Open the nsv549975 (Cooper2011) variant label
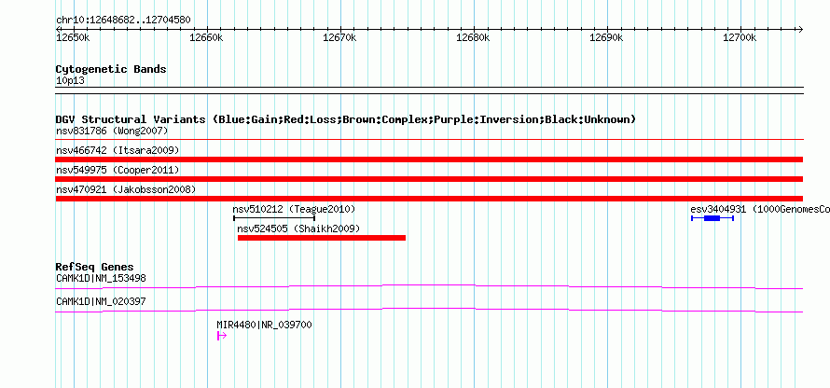The width and height of the screenshot is (830, 388). [118, 170]
